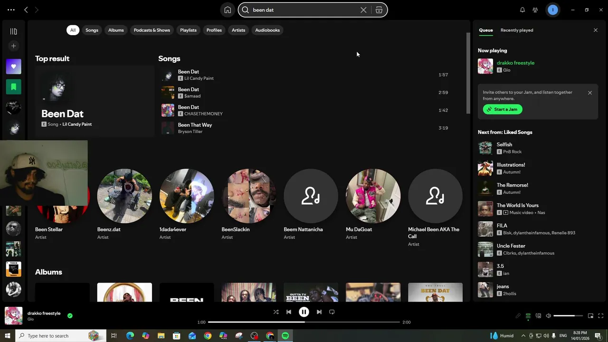Image resolution: width=608 pixels, height=342 pixels.
Task: Mute the Spotify volume speaker icon
Action: (x=549, y=316)
